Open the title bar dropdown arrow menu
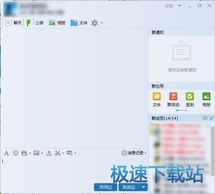The width and height of the screenshot is (215, 194). tap(179, 6)
